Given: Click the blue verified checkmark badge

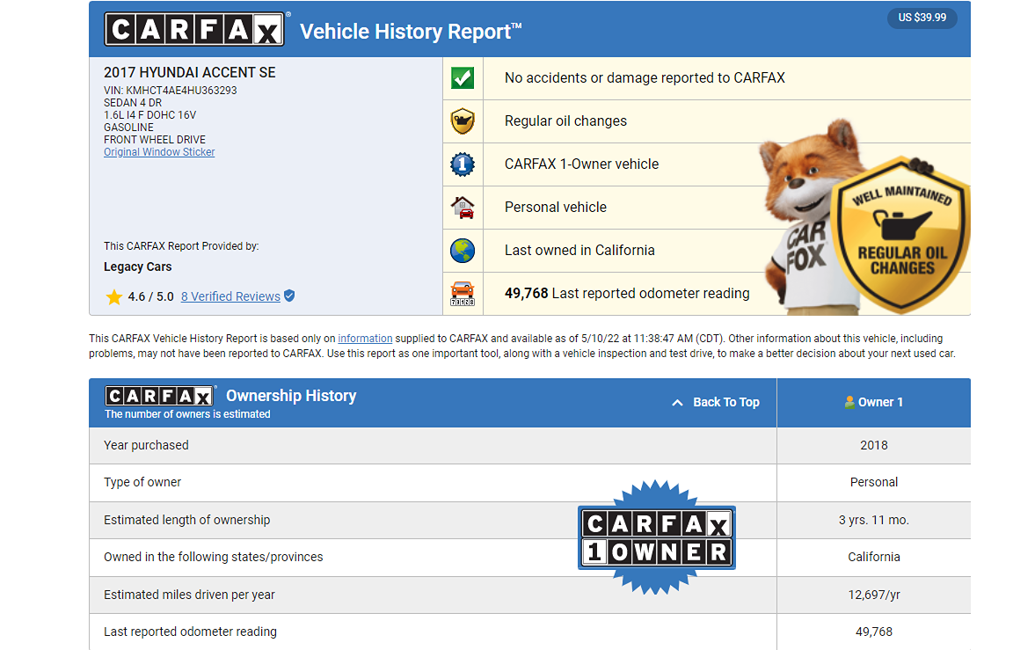Looking at the screenshot, I should (289, 296).
